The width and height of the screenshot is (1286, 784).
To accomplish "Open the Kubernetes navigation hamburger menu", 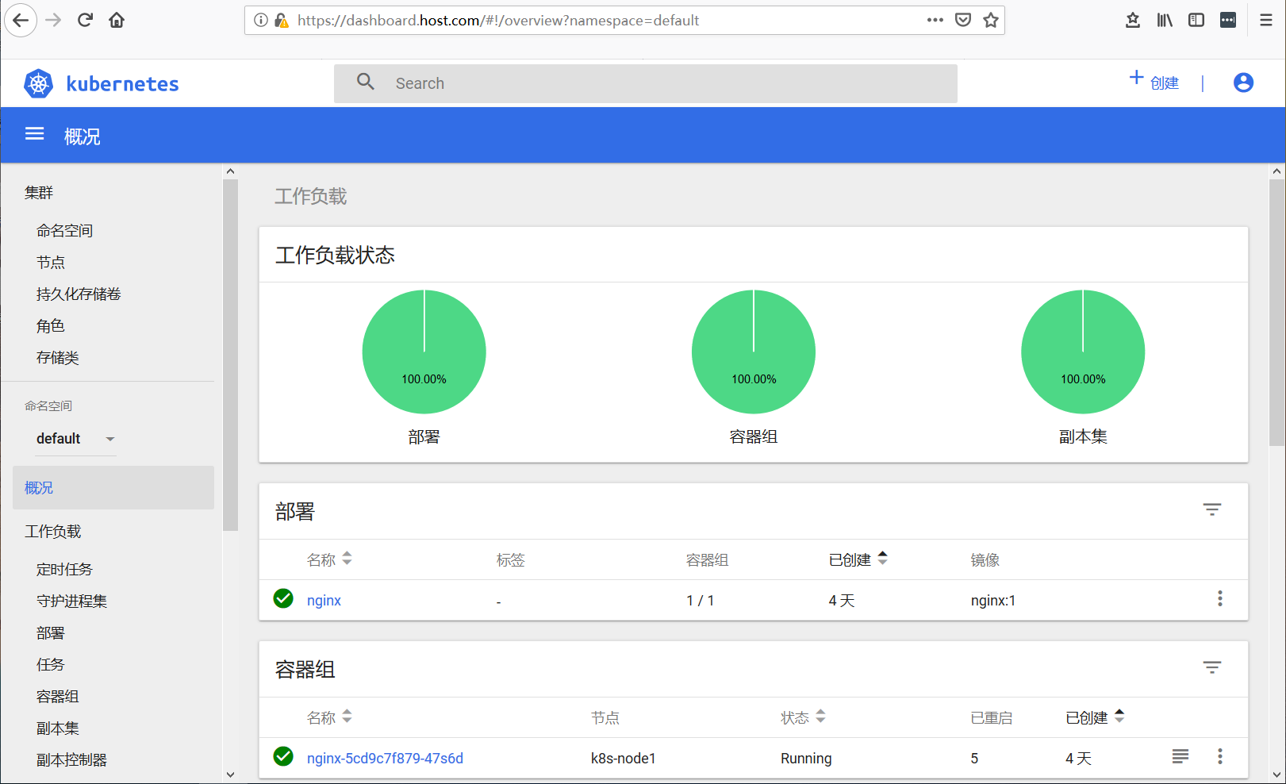I will point(34,133).
